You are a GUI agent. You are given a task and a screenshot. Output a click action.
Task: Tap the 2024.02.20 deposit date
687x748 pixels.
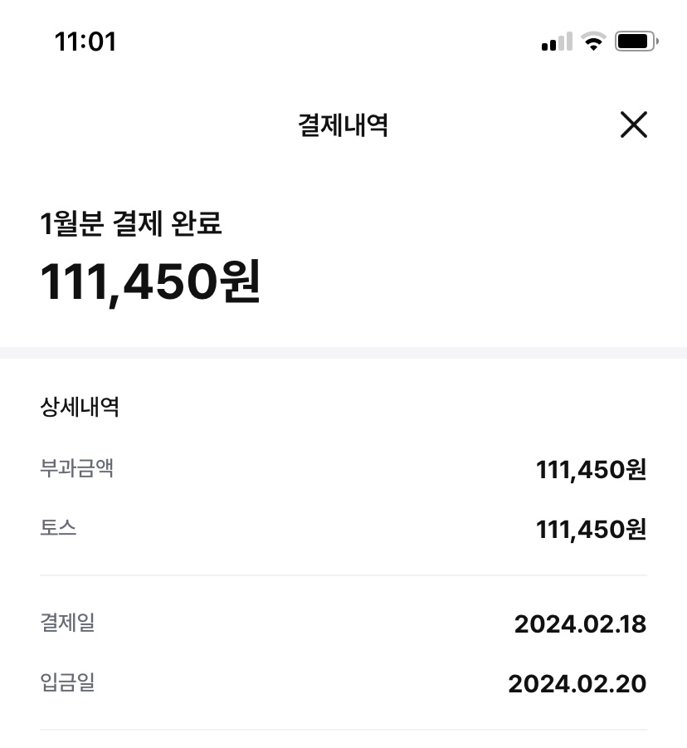577,684
